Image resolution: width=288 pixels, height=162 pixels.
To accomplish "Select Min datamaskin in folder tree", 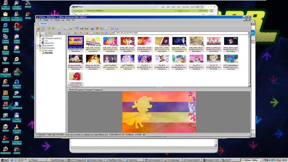I will (x=48, y=36).
